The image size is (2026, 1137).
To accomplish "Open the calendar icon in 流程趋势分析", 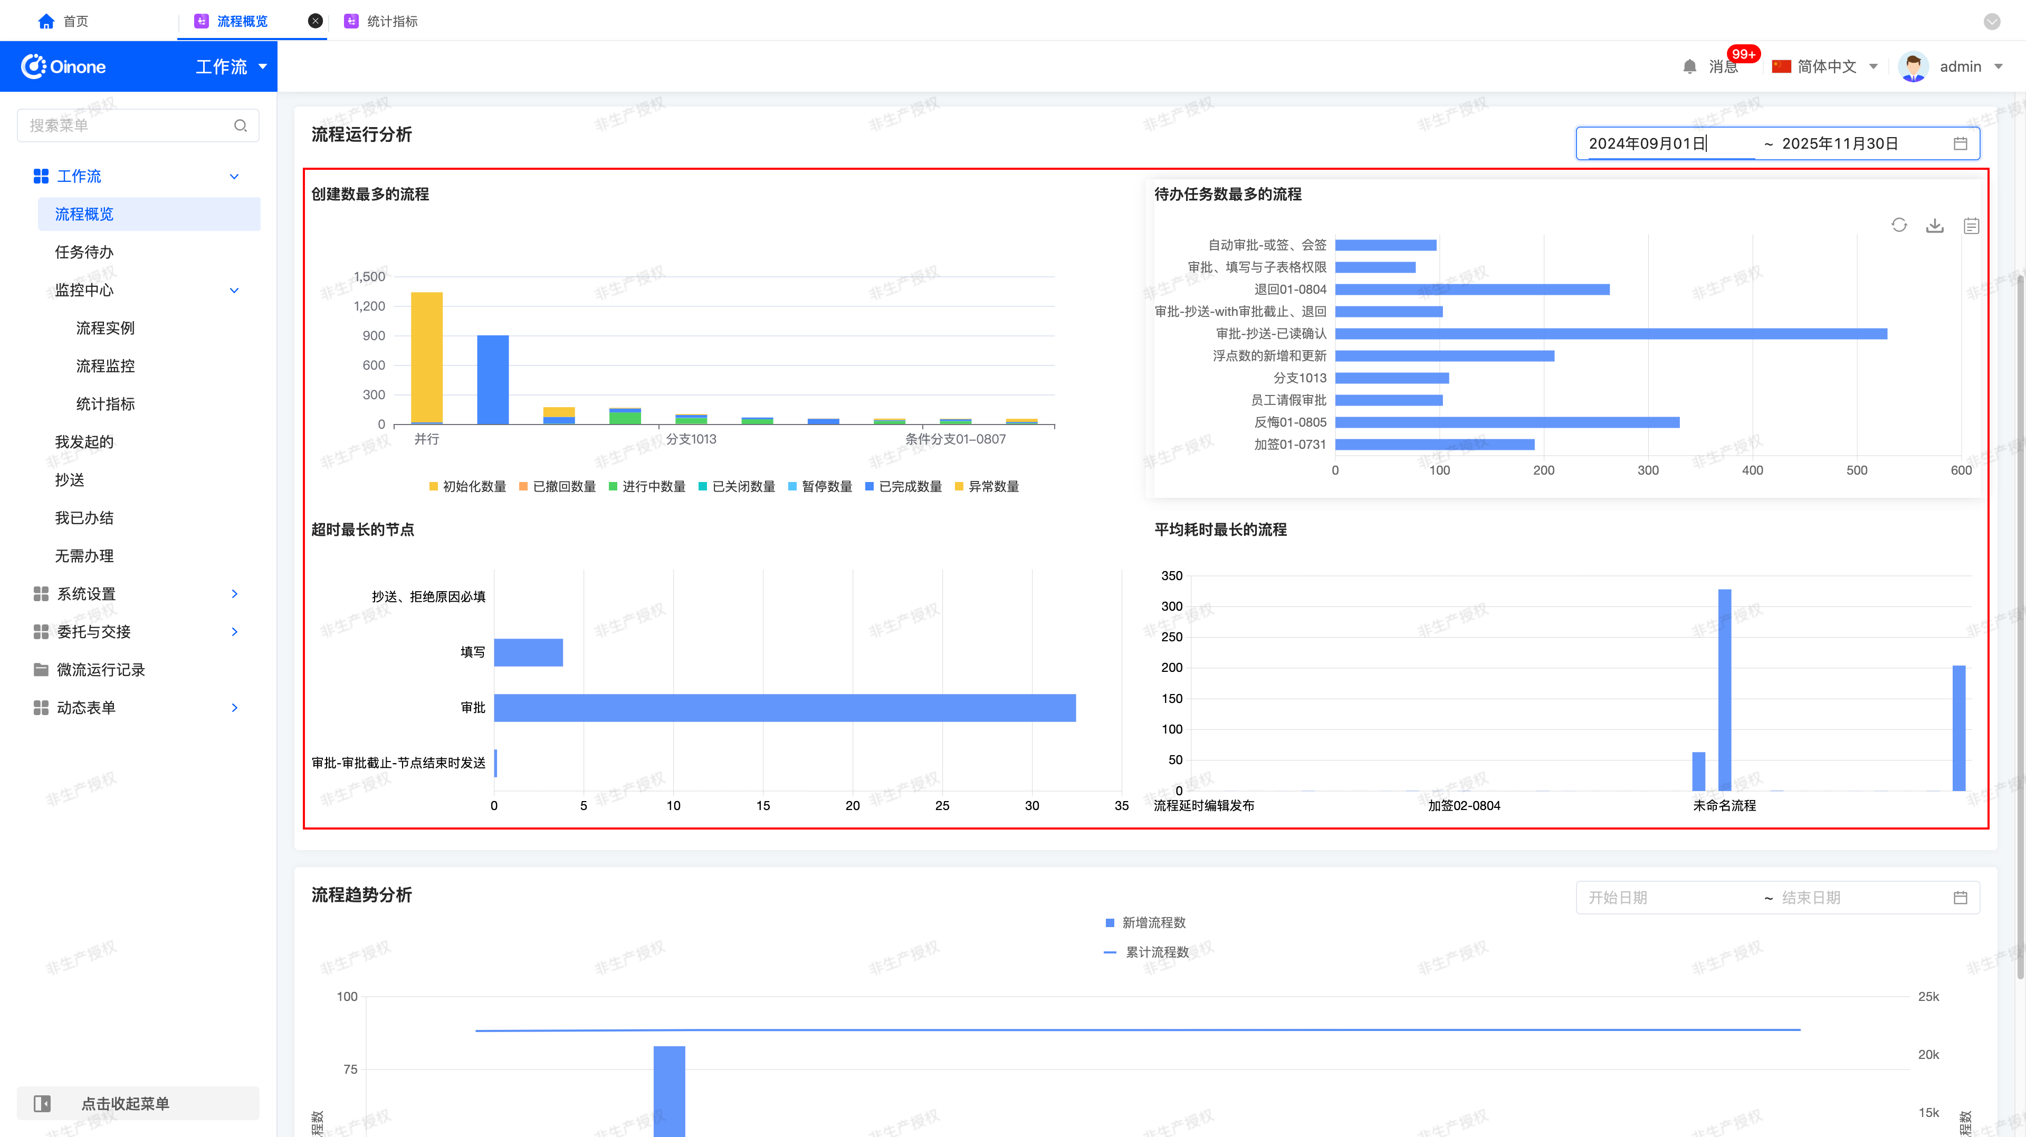I will [1960, 897].
